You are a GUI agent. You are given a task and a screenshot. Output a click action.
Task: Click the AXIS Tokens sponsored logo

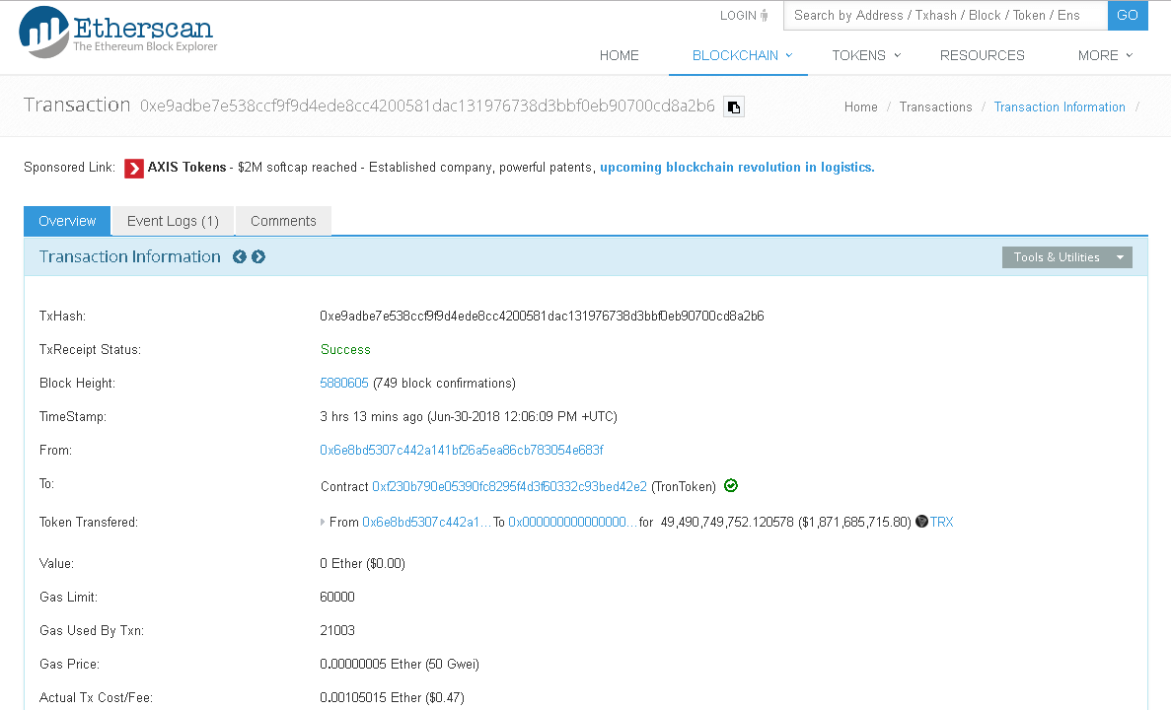pos(132,167)
